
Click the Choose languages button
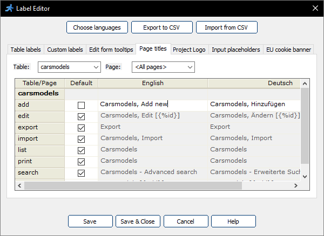[x=97, y=27]
